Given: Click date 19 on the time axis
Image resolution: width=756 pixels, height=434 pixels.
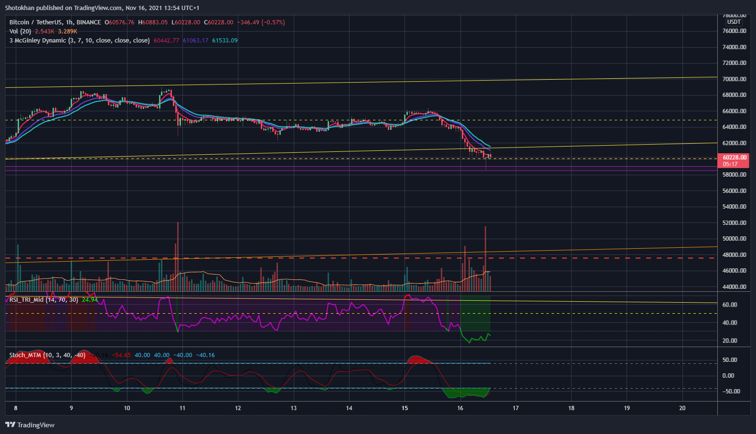Looking at the screenshot, I should point(627,408).
